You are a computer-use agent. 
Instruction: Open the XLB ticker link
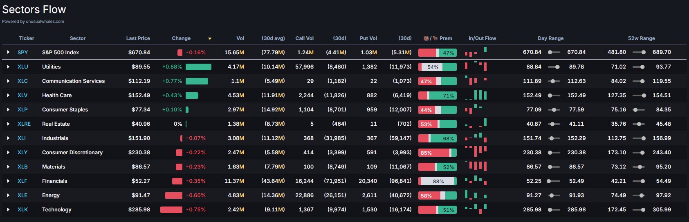[22, 166]
